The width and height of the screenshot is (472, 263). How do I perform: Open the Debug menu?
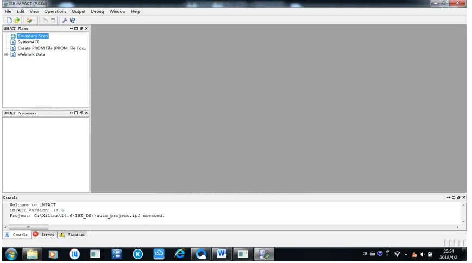point(97,11)
